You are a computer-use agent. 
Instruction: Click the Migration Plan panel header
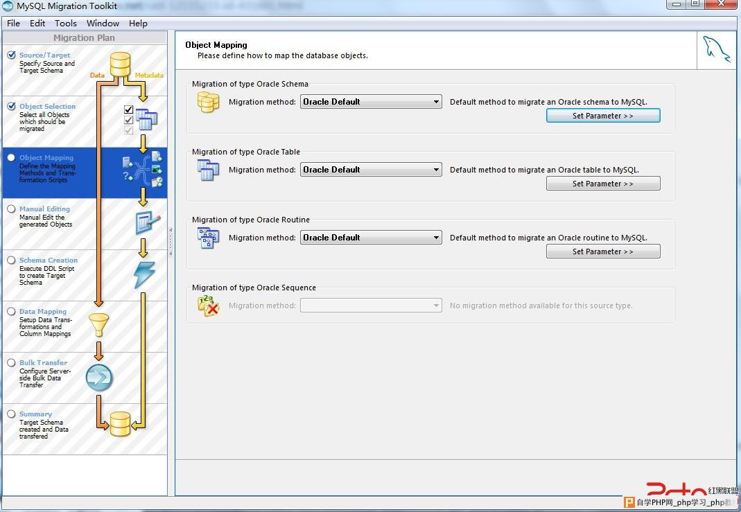point(84,38)
